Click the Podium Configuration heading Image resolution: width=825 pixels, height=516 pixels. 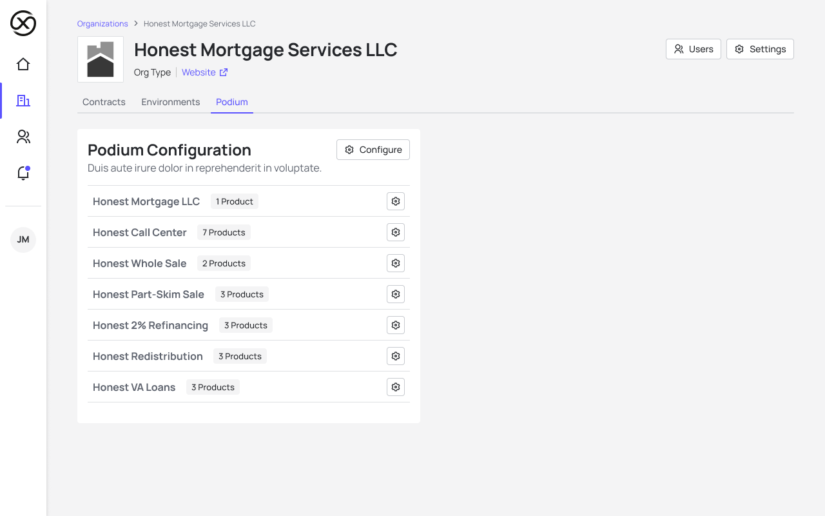(x=170, y=150)
